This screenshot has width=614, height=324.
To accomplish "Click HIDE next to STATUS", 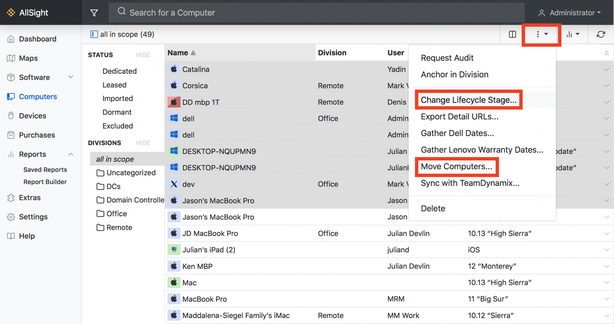I will pyautogui.click(x=143, y=55).
